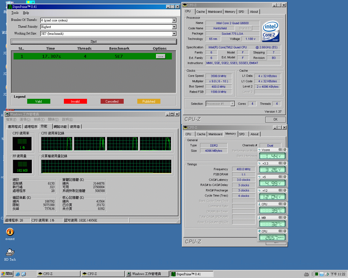Click OK in the upper CPU-Z window
Screen dimensions: 348x278
click(275, 119)
